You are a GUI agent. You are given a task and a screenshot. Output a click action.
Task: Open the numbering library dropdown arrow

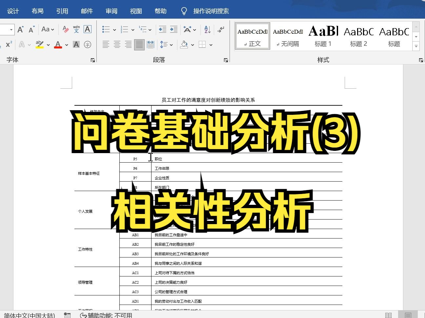point(133,30)
